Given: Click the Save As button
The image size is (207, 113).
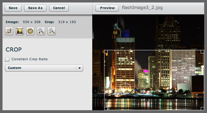Looking at the screenshot, I should point(35,8).
